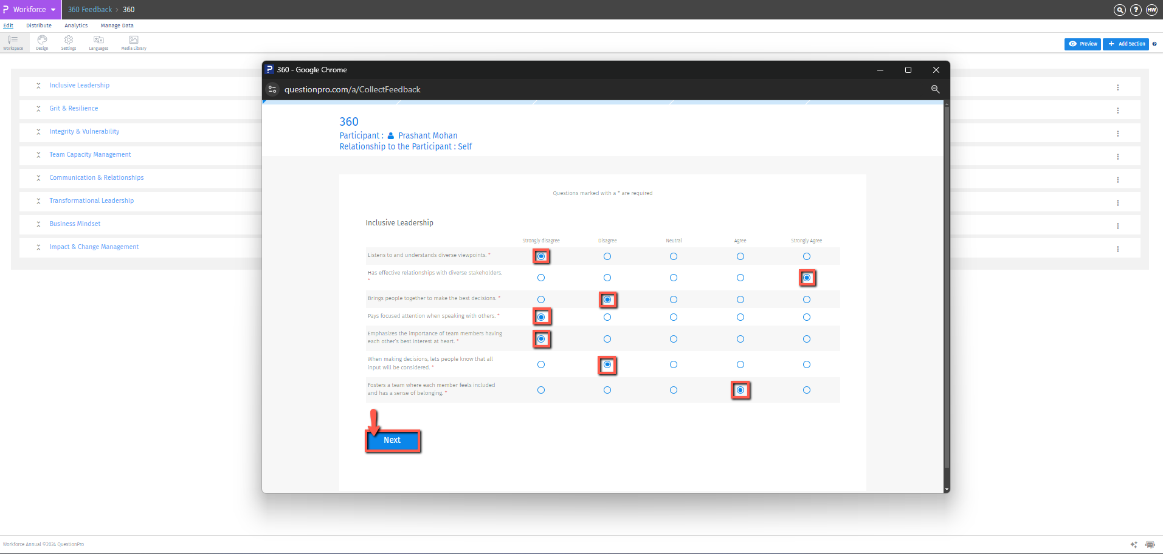Switch to the Manage Data tab
1163x554 pixels.
click(x=117, y=26)
